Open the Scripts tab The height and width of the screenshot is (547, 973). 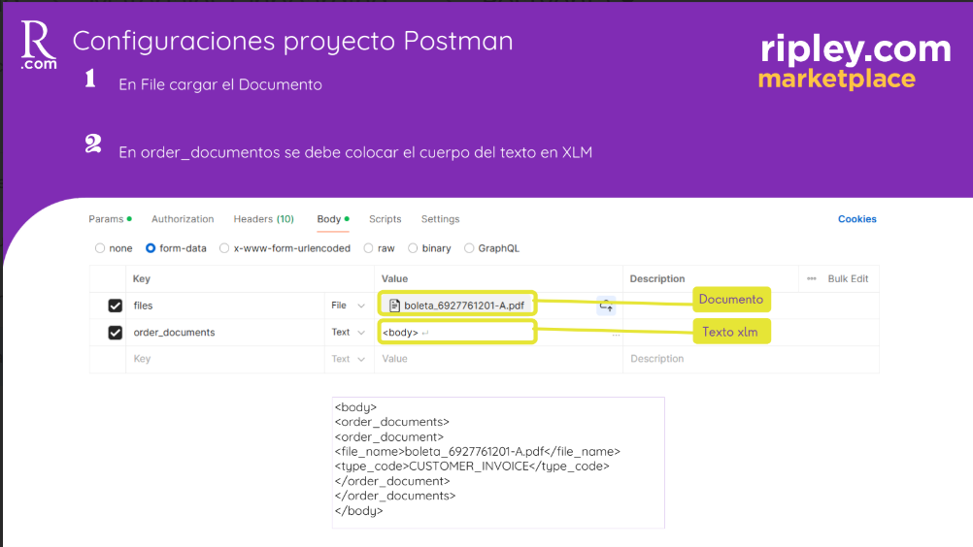pyautogui.click(x=385, y=218)
